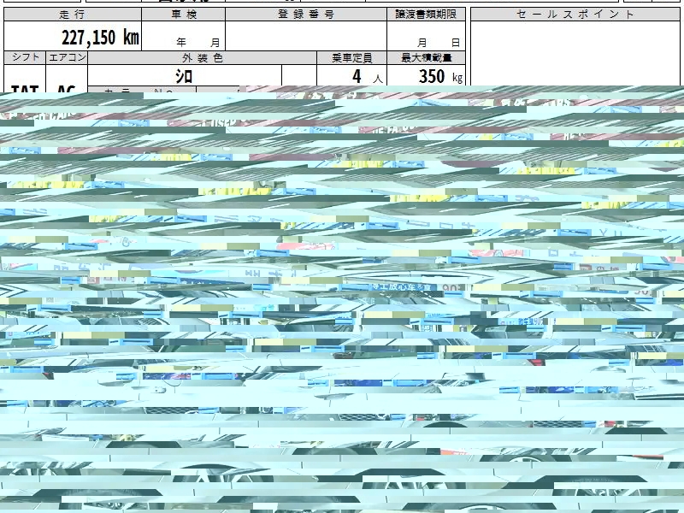Select the 4 人 seating capacity value
Viewport: 684px width, 513px height.
[368, 77]
